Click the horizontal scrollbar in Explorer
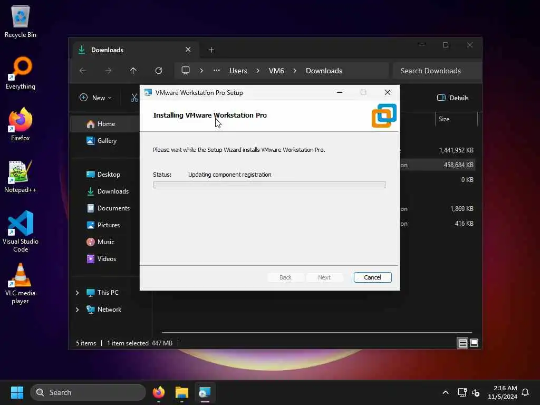 click(x=317, y=333)
